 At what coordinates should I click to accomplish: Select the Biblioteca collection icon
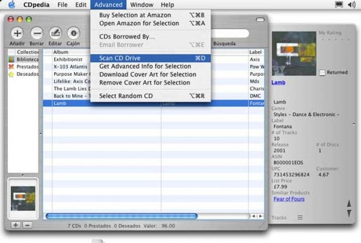tap(11, 59)
